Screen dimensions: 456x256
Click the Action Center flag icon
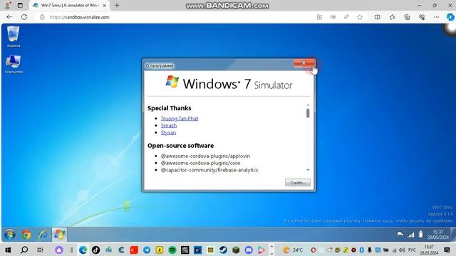400,234
